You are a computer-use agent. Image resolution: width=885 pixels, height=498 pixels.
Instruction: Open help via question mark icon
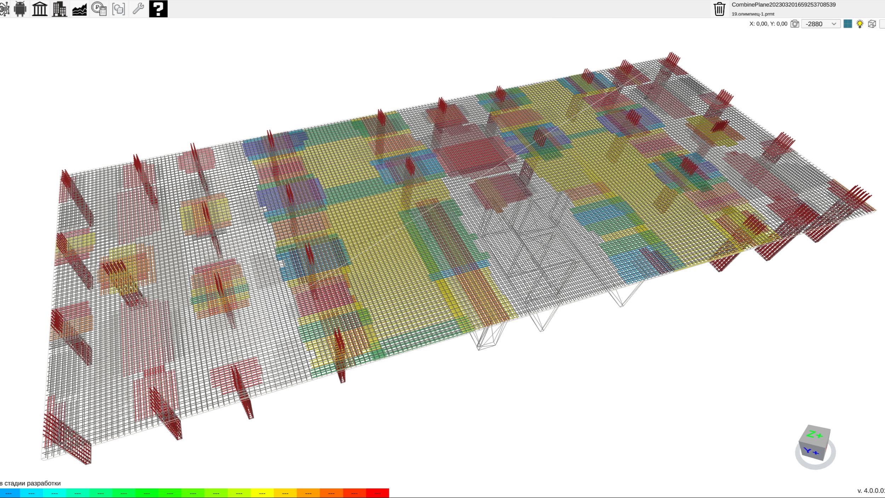[158, 8]
